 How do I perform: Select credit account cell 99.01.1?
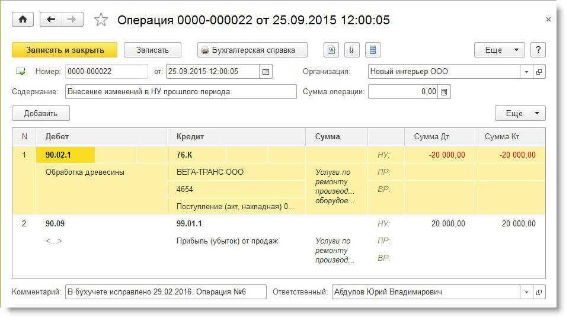click(197, 223)
